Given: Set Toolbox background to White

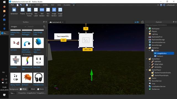Looking at the screenshot, I should [23, 89].
